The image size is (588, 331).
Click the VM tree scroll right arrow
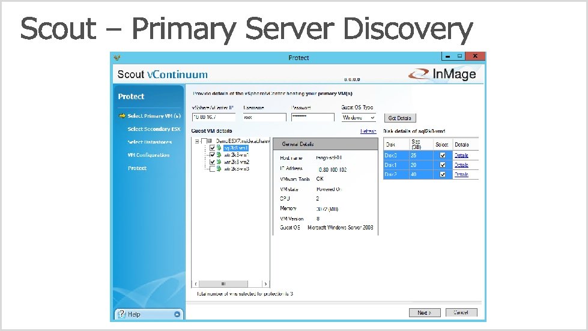(265, 284)
